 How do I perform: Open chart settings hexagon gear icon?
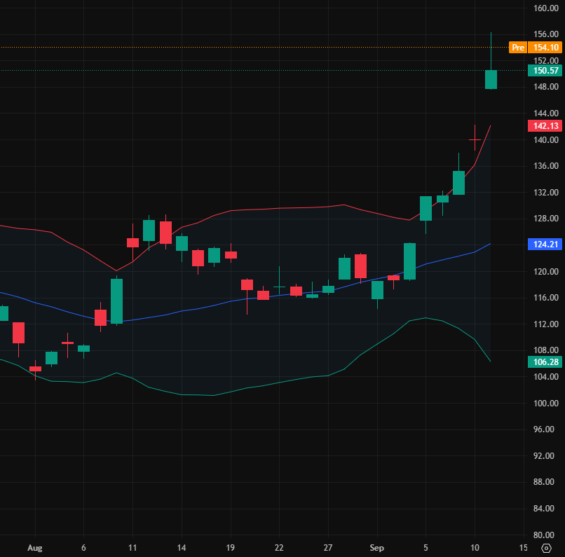point(546,548)
